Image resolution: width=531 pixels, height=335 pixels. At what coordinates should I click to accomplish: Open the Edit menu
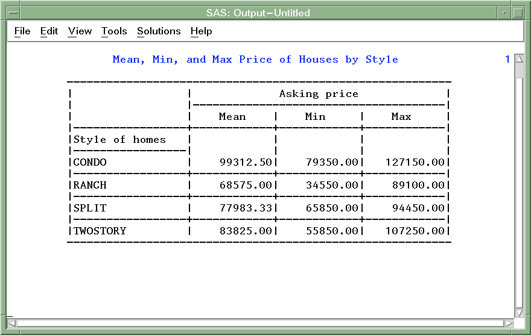click(49, 31)
